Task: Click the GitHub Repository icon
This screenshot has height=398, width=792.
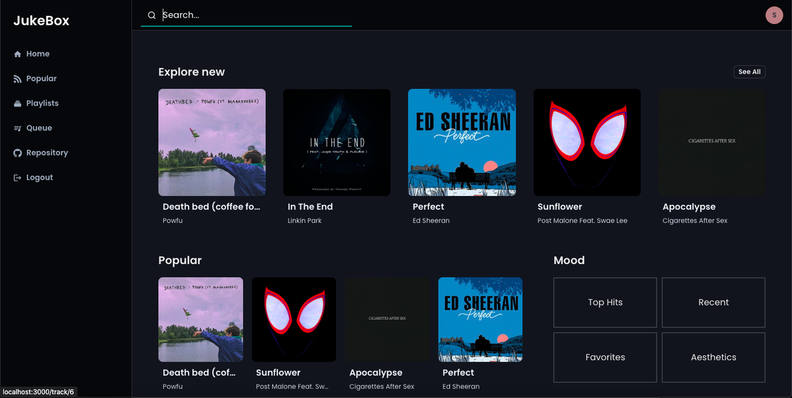Action: pos(17,153)
